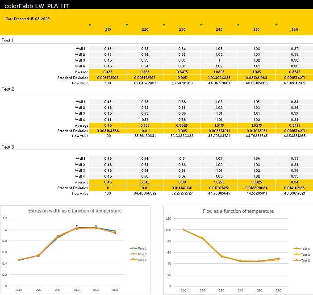Click the green comment marker above column 230
Screen dimensions: 313x295
pyautogui.click(x=164, y=25)
